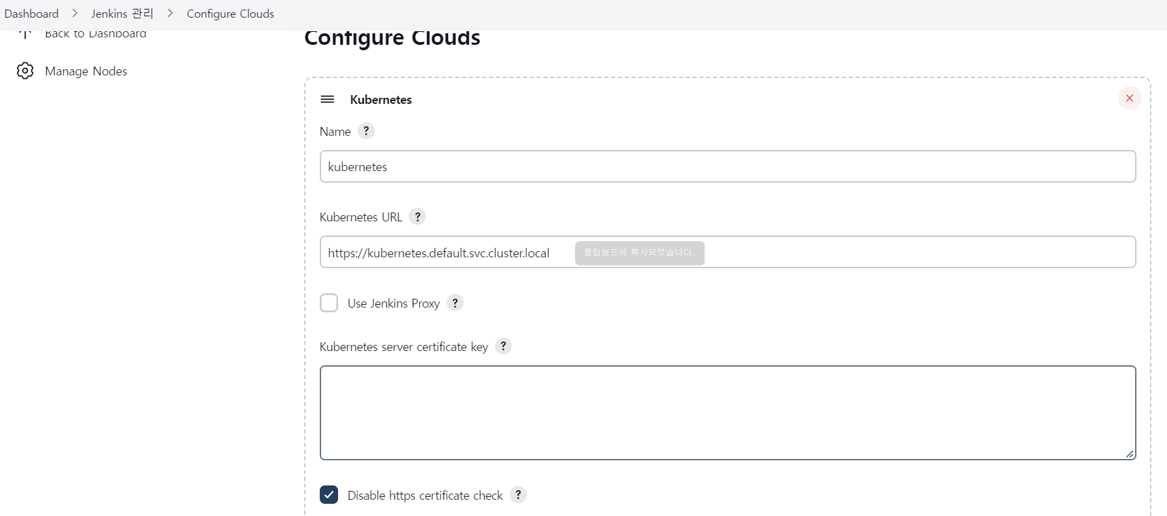Click the clipboard copied tooltip
This screenshot has height=516, width=1167.
tap(640, 253)
